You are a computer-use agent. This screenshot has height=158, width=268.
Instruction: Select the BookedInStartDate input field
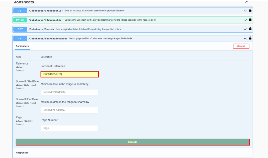pos(69,92)
